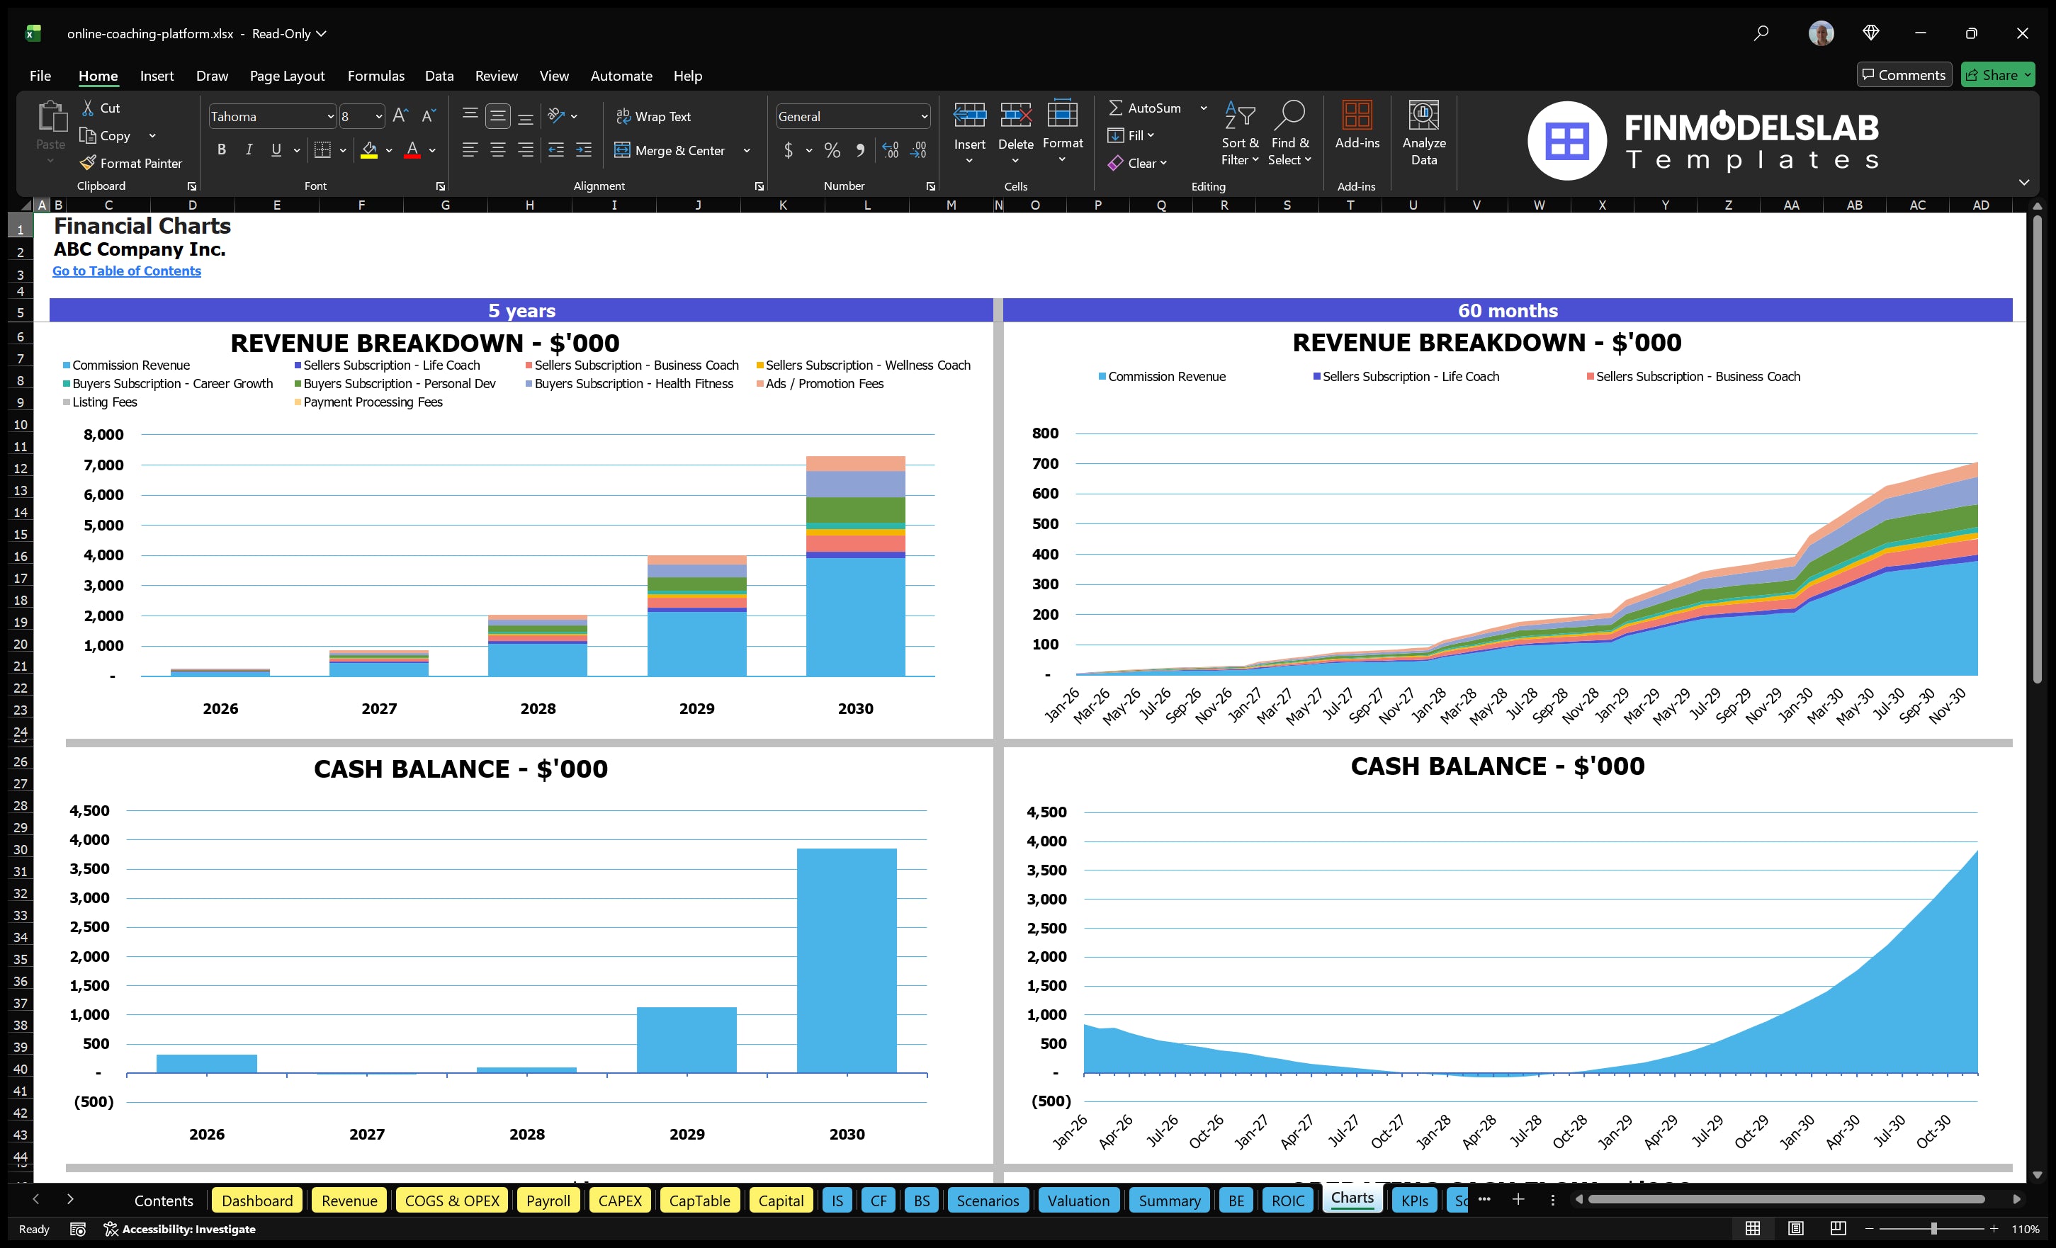2056x1248 pixels.
Task: Toggle Merge & Center on selection
Action: 671,151
